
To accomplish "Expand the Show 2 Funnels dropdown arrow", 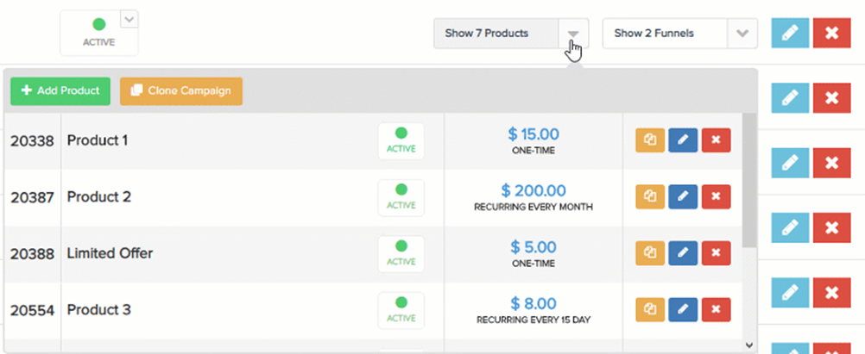I will click(x=742, y=34).
